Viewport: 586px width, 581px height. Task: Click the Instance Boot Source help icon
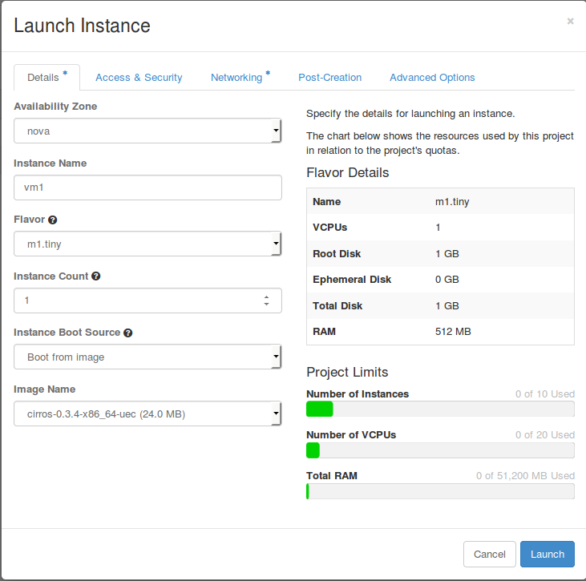(x=128, y=333)
